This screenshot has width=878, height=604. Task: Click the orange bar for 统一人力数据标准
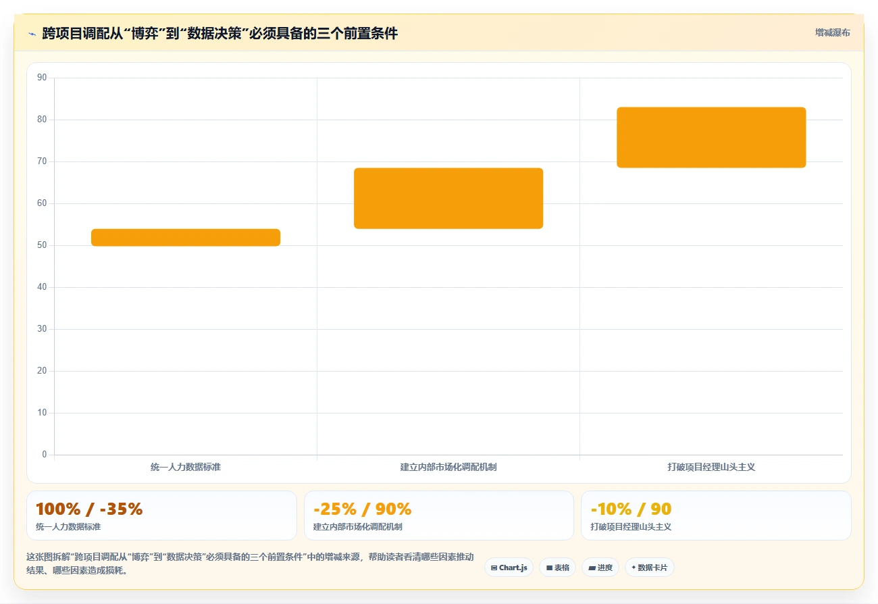[x=186, y=237]
